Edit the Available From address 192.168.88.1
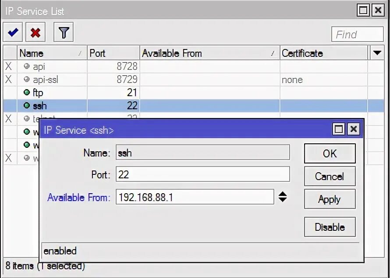The height and width of the screenshot is (278, 390). point(195,197)
